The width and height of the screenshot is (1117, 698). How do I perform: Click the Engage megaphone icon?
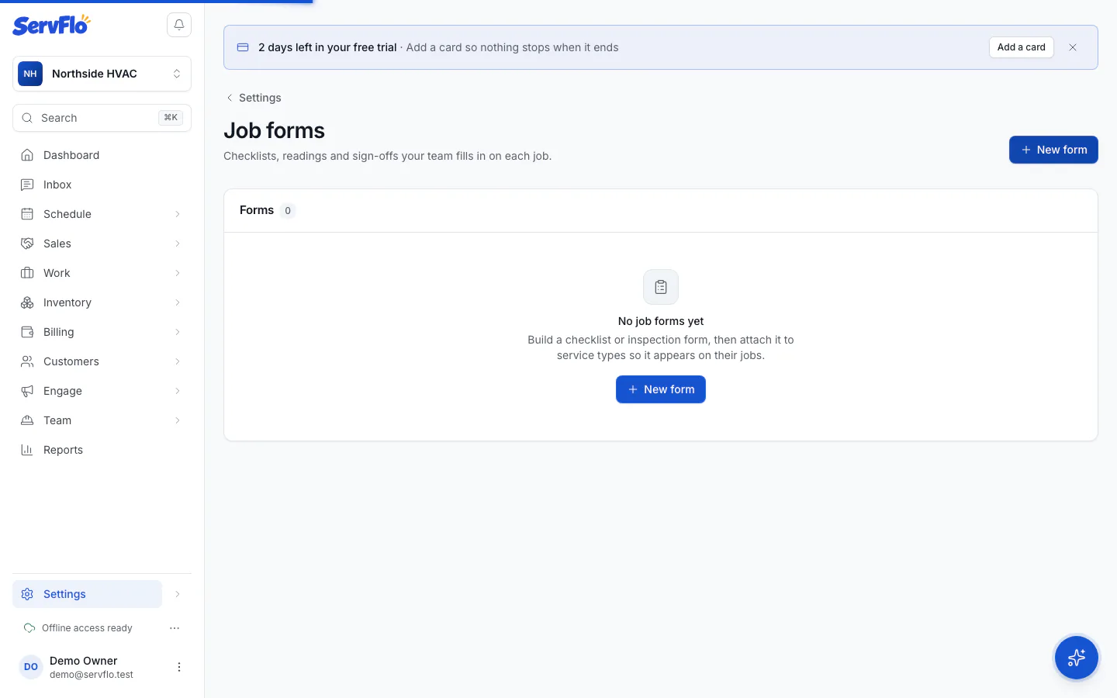tap(27, 391)
